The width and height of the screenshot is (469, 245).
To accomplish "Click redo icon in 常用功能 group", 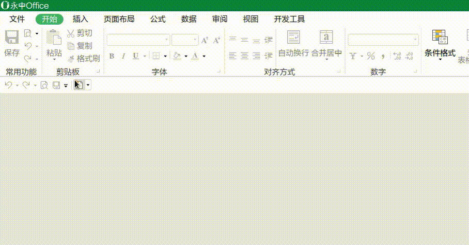I will coord(28,58).
